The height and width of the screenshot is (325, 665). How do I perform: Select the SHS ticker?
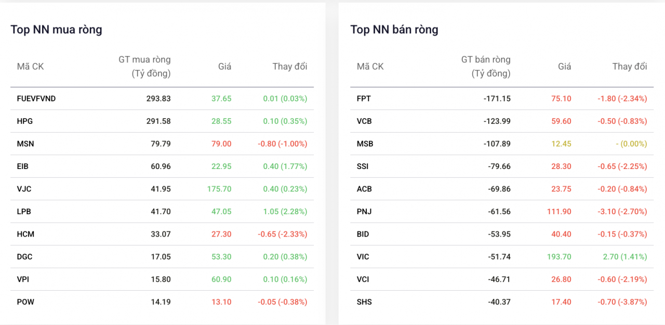(x=364, y=302)
